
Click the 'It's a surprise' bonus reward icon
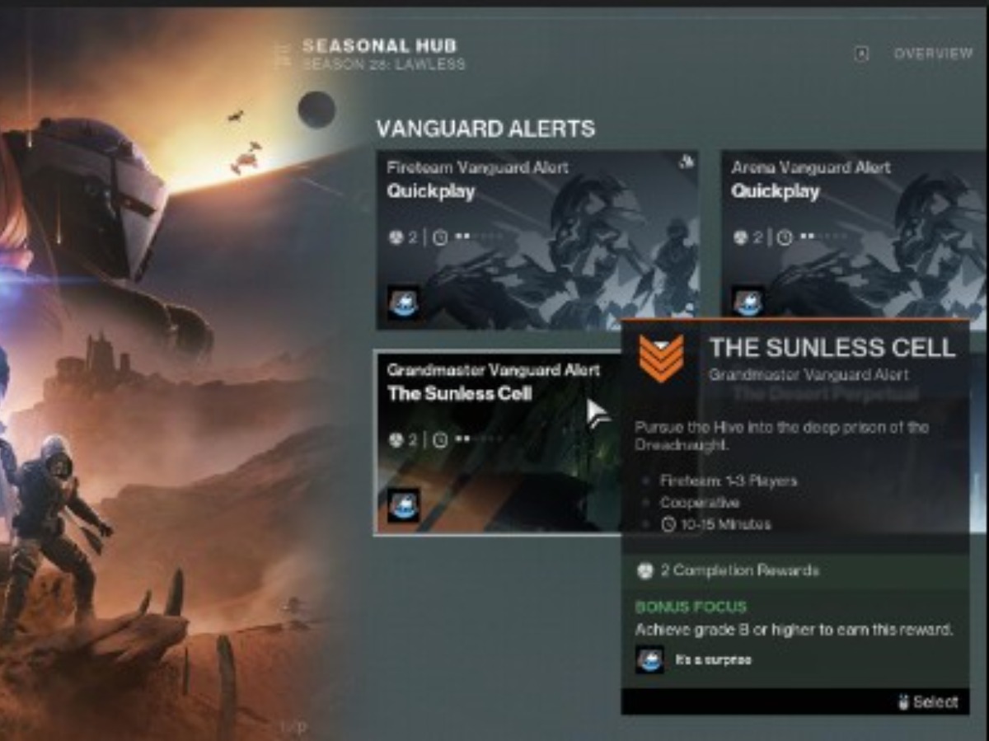click(x=650, y=659)
